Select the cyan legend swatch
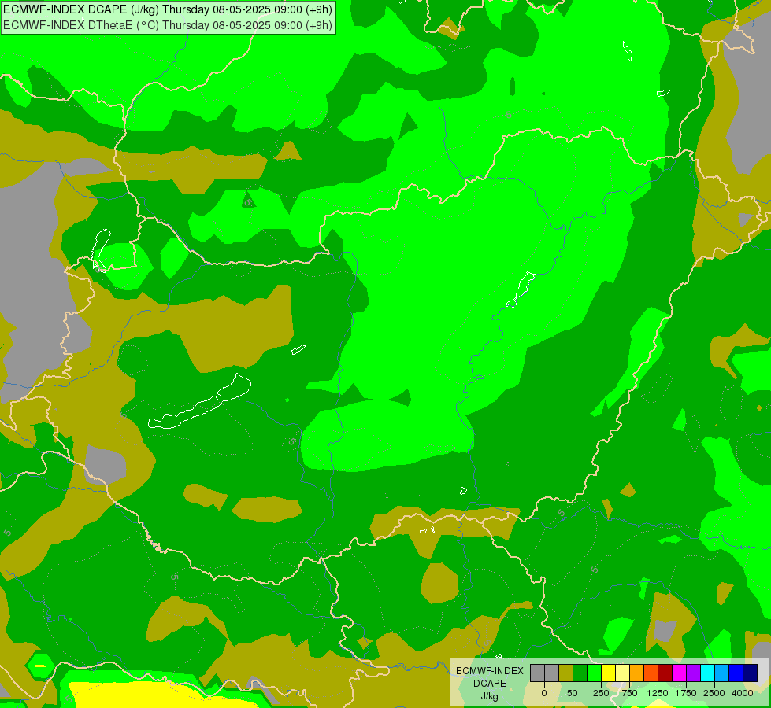771x708 pixels. point(707,673)
